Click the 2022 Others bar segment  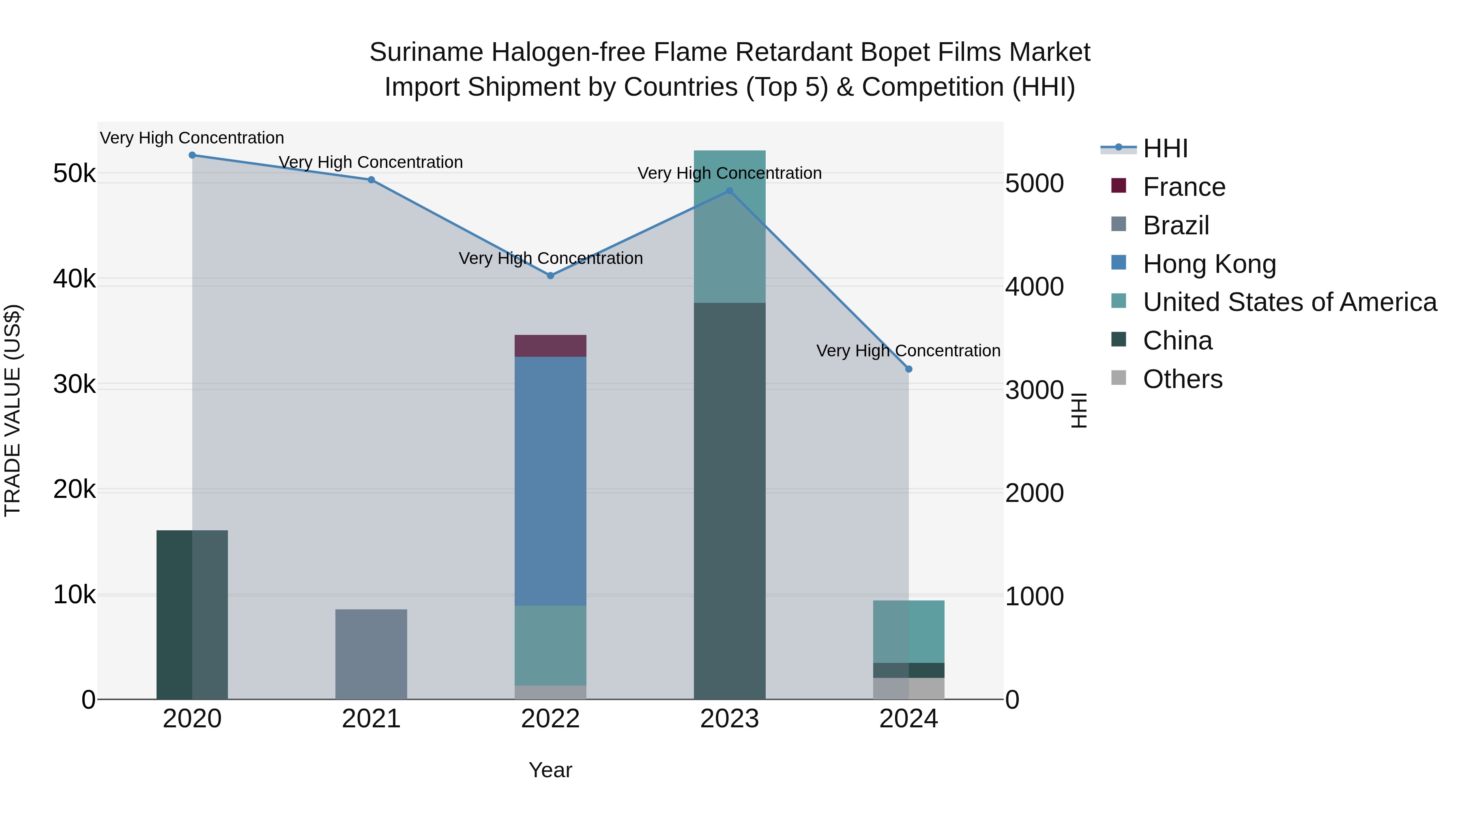tap(550, 692)
